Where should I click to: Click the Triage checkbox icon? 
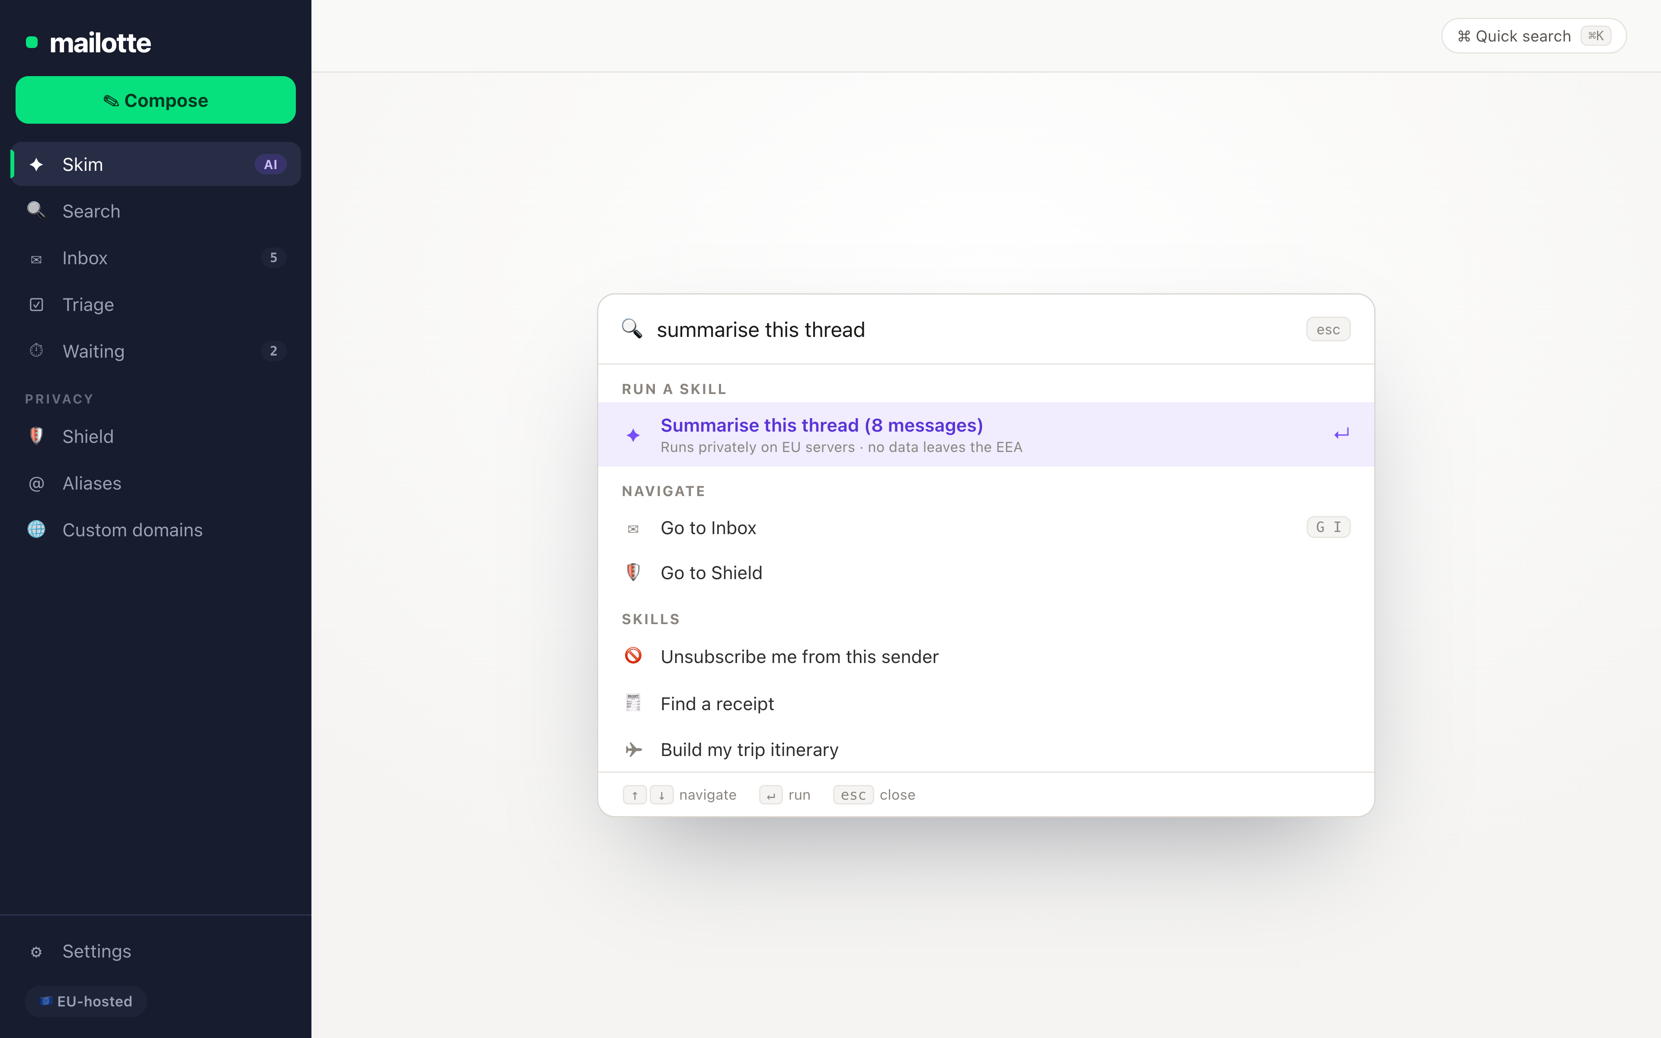[36, 304]
